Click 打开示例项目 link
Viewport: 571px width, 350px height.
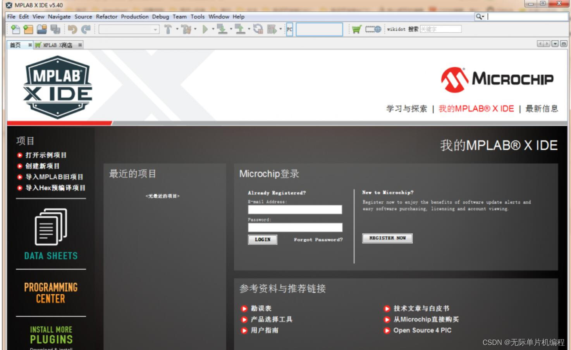(x=46, y=155)
